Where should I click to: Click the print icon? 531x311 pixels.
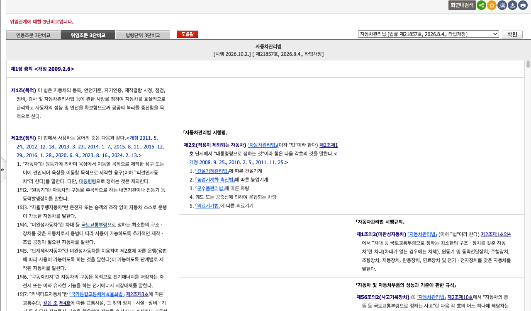(523, 5)
